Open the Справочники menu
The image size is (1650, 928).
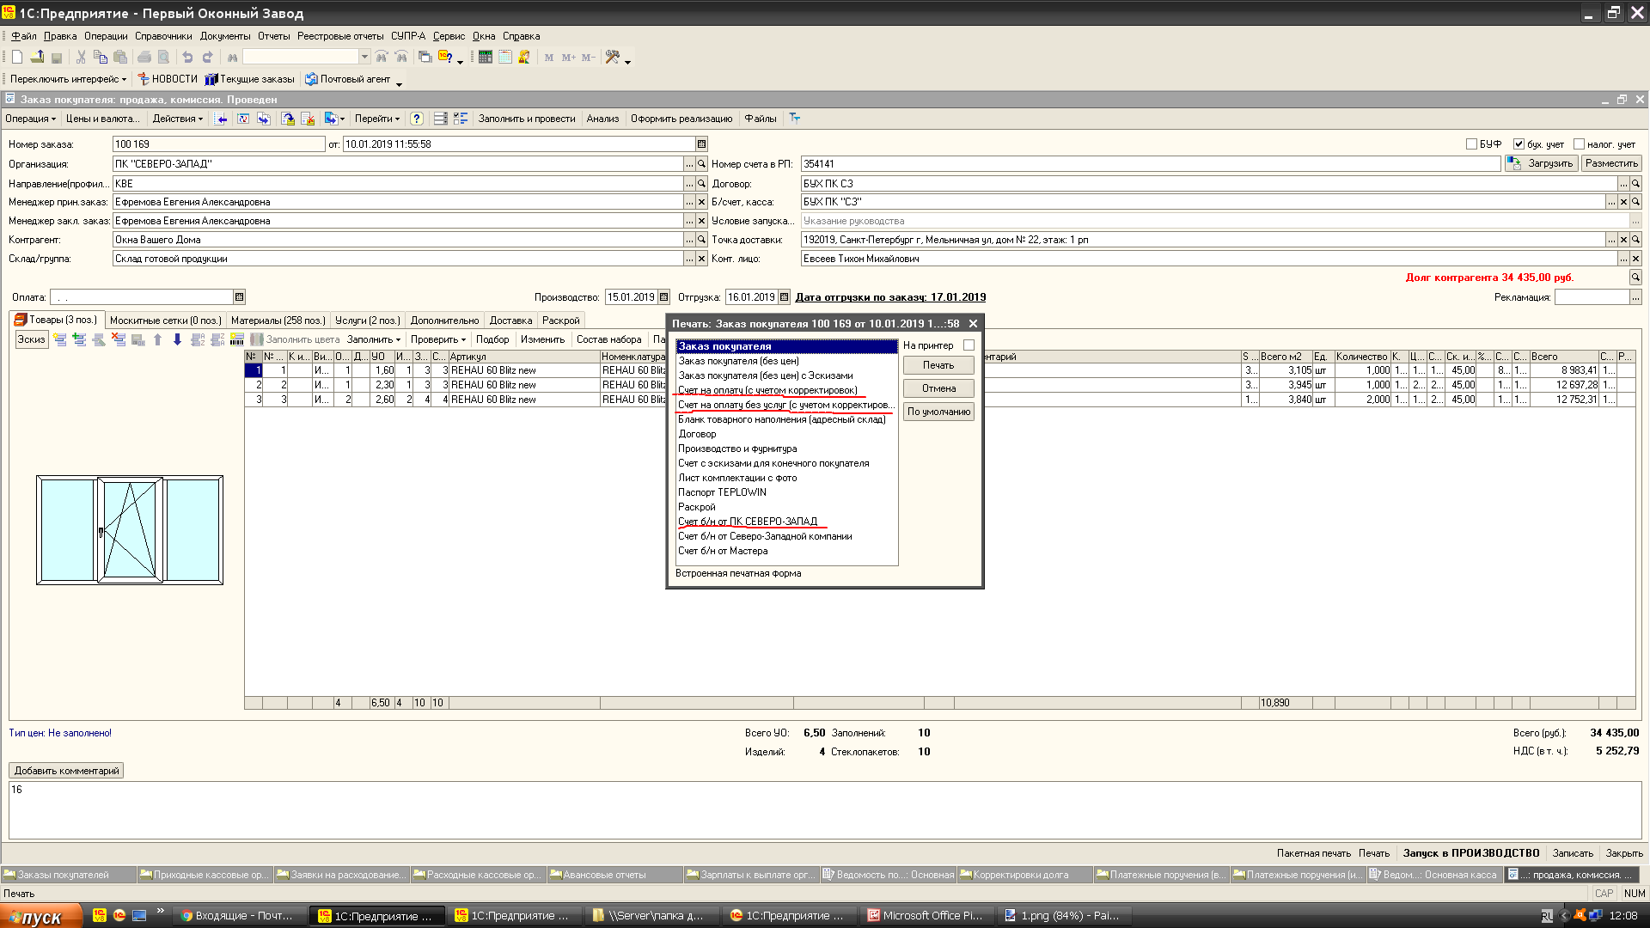point(163,36)
